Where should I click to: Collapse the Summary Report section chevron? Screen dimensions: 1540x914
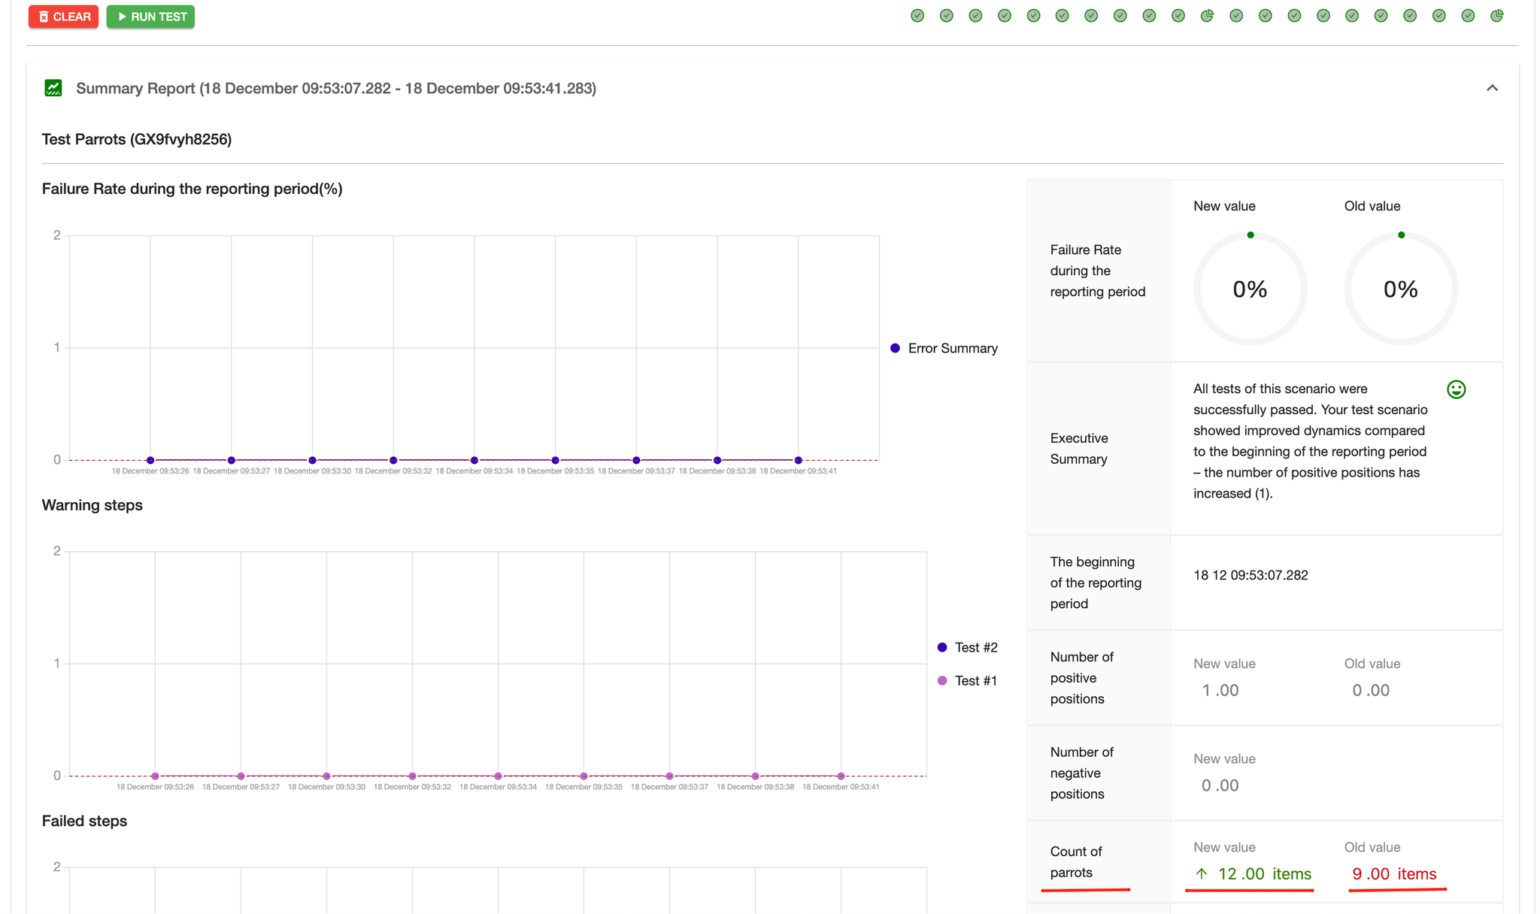(1492, 89)
